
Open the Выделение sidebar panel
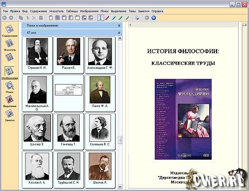[x=9, y=101]
